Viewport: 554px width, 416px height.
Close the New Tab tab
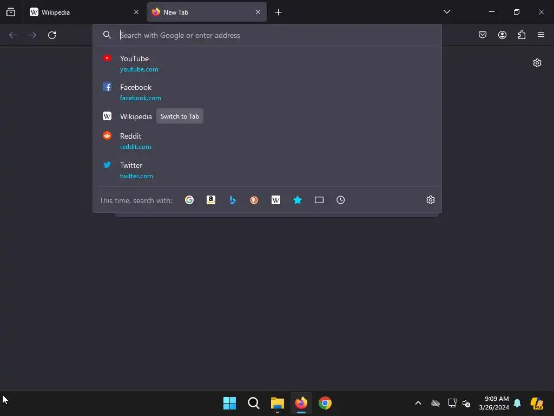pos(258,12)
